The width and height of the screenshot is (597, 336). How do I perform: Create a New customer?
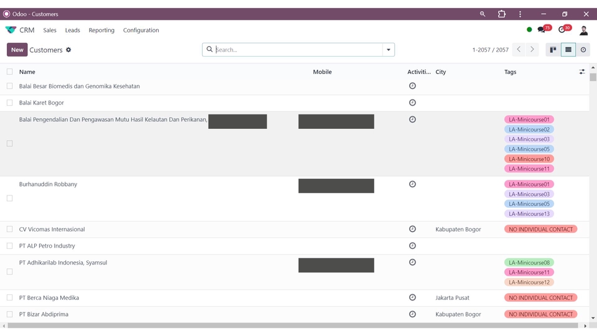point(17,50)
